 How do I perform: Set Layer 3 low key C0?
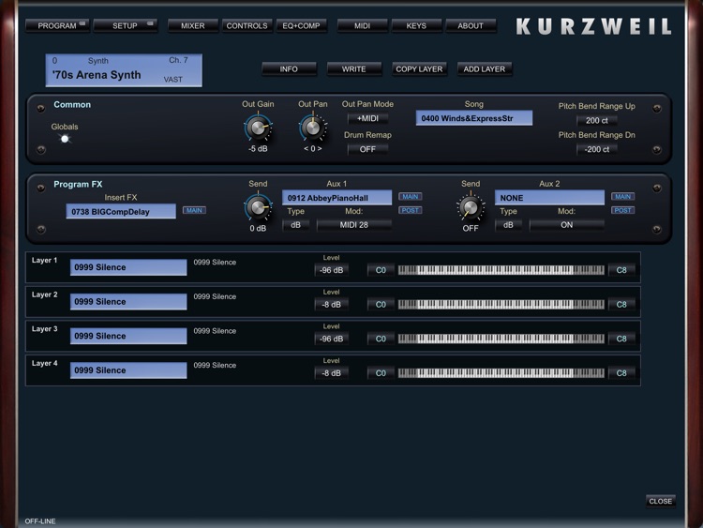coord(381,339)
